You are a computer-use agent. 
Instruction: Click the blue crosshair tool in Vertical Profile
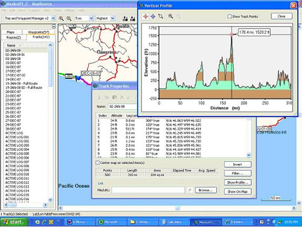tap(153, 16)
